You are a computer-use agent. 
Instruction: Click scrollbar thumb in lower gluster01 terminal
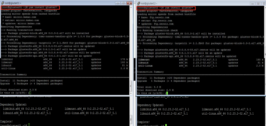131,120
